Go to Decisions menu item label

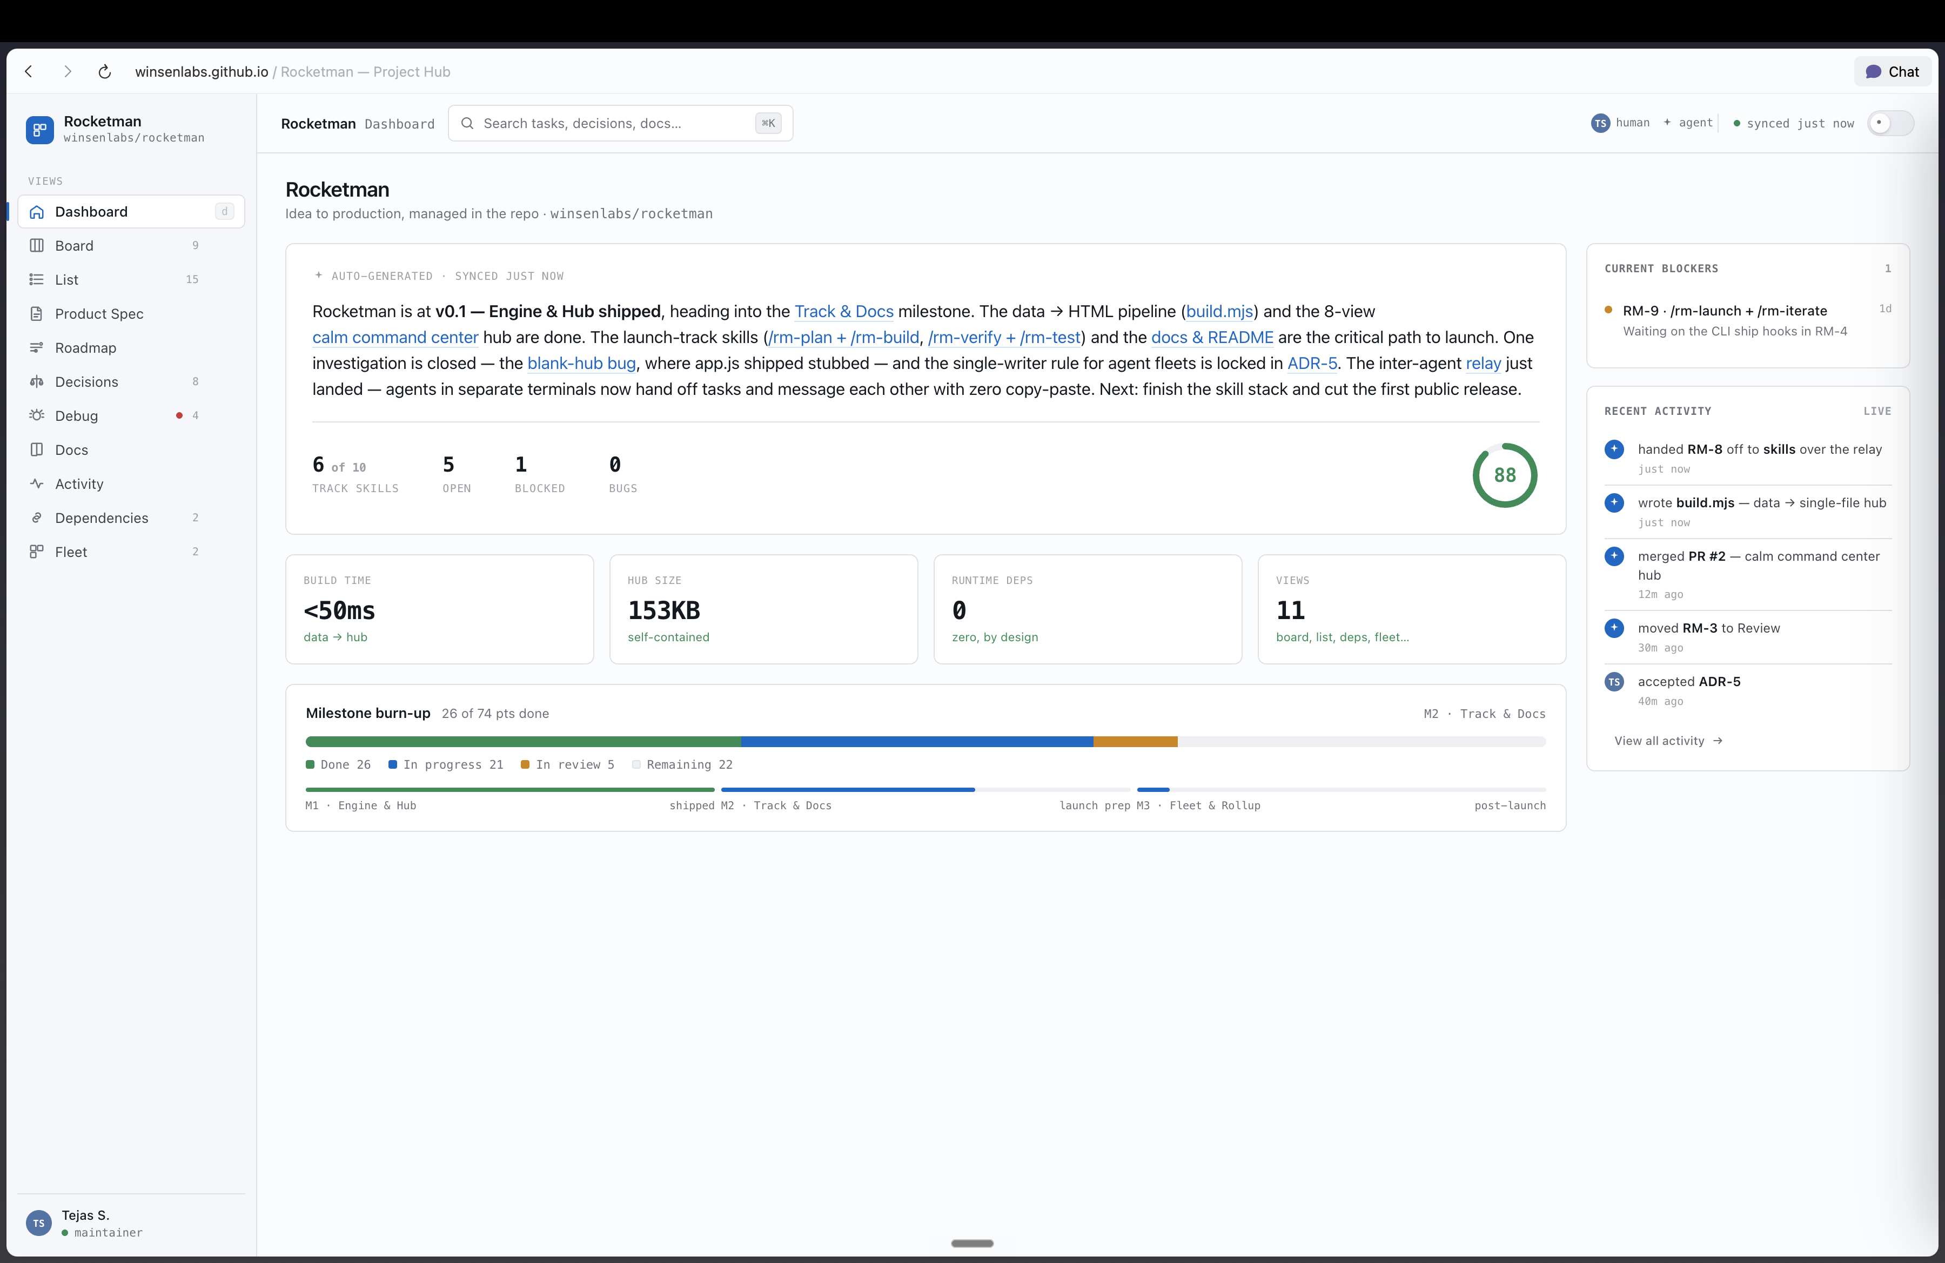tap(86, 381)
